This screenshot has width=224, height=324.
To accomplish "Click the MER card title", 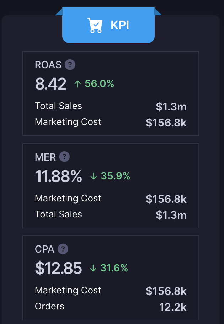I will coord(45,157).
